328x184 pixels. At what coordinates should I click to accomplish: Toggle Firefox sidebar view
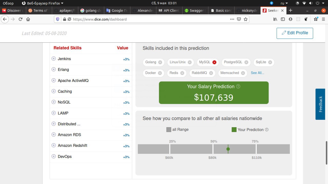click(283, 19)
